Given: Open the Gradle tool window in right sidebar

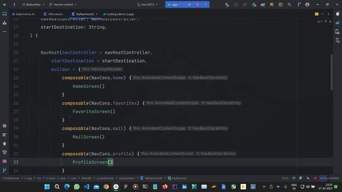Looking at the screenshot, I should point(338,22).
